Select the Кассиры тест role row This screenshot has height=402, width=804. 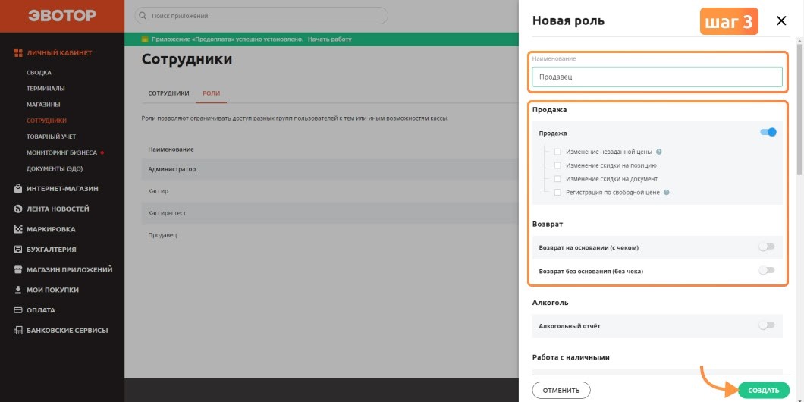pos(330,213)
